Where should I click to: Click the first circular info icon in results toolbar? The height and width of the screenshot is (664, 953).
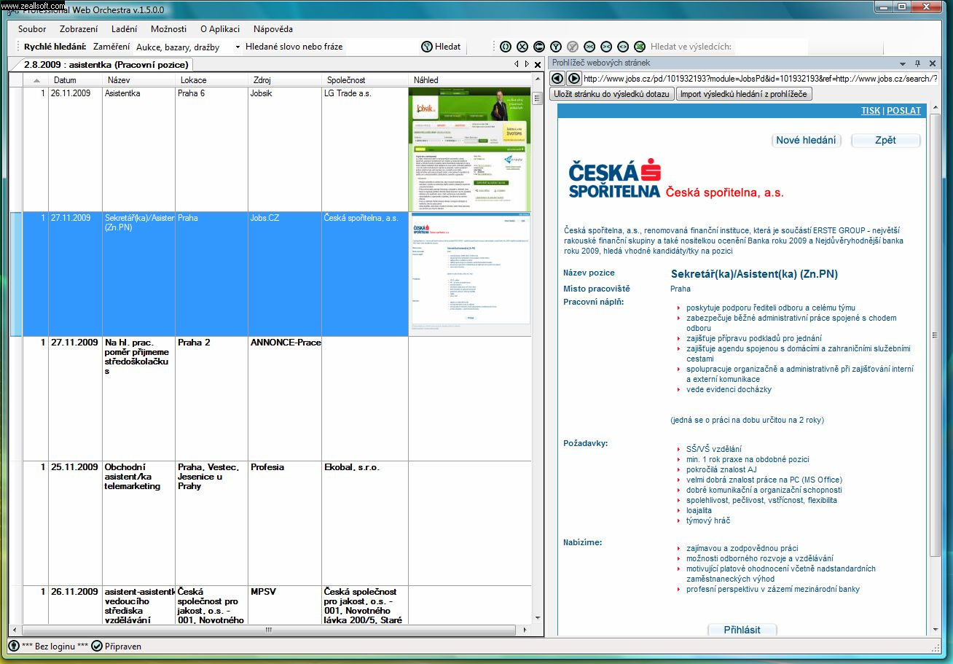pos(505,47)
